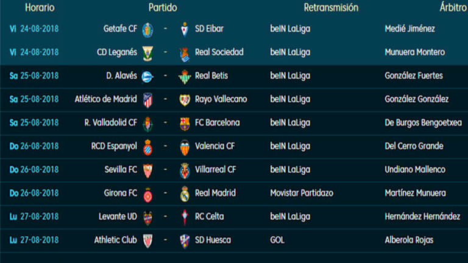The image size is (468, 263).
Task: Click the Real Betis green crest
Action: [x=184, y=77]
